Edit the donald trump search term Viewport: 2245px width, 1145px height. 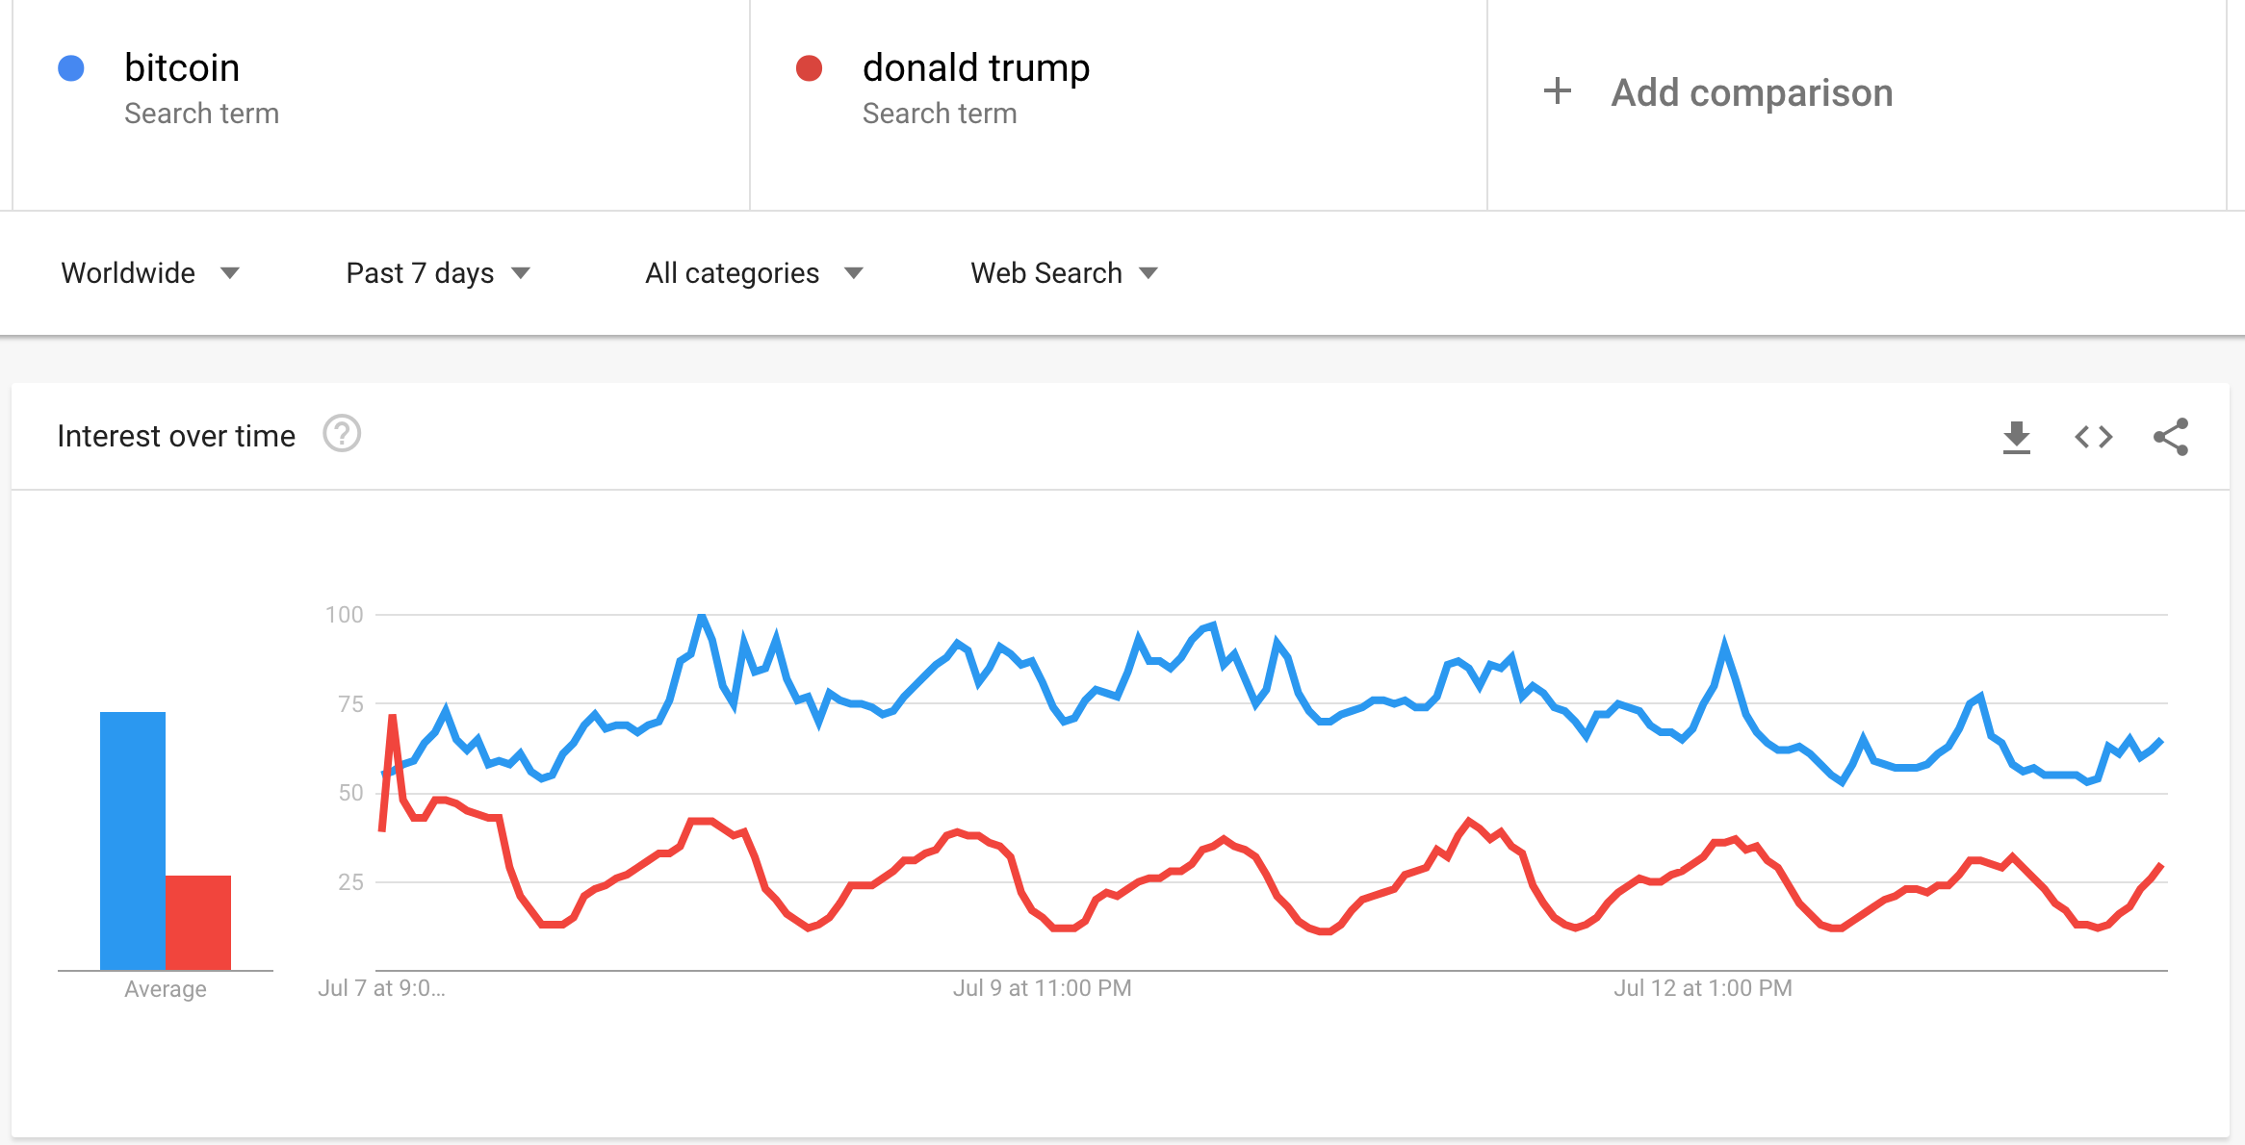(x=975, y=68)
